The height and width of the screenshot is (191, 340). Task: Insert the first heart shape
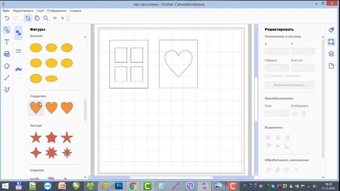click(x=36, y=108)
